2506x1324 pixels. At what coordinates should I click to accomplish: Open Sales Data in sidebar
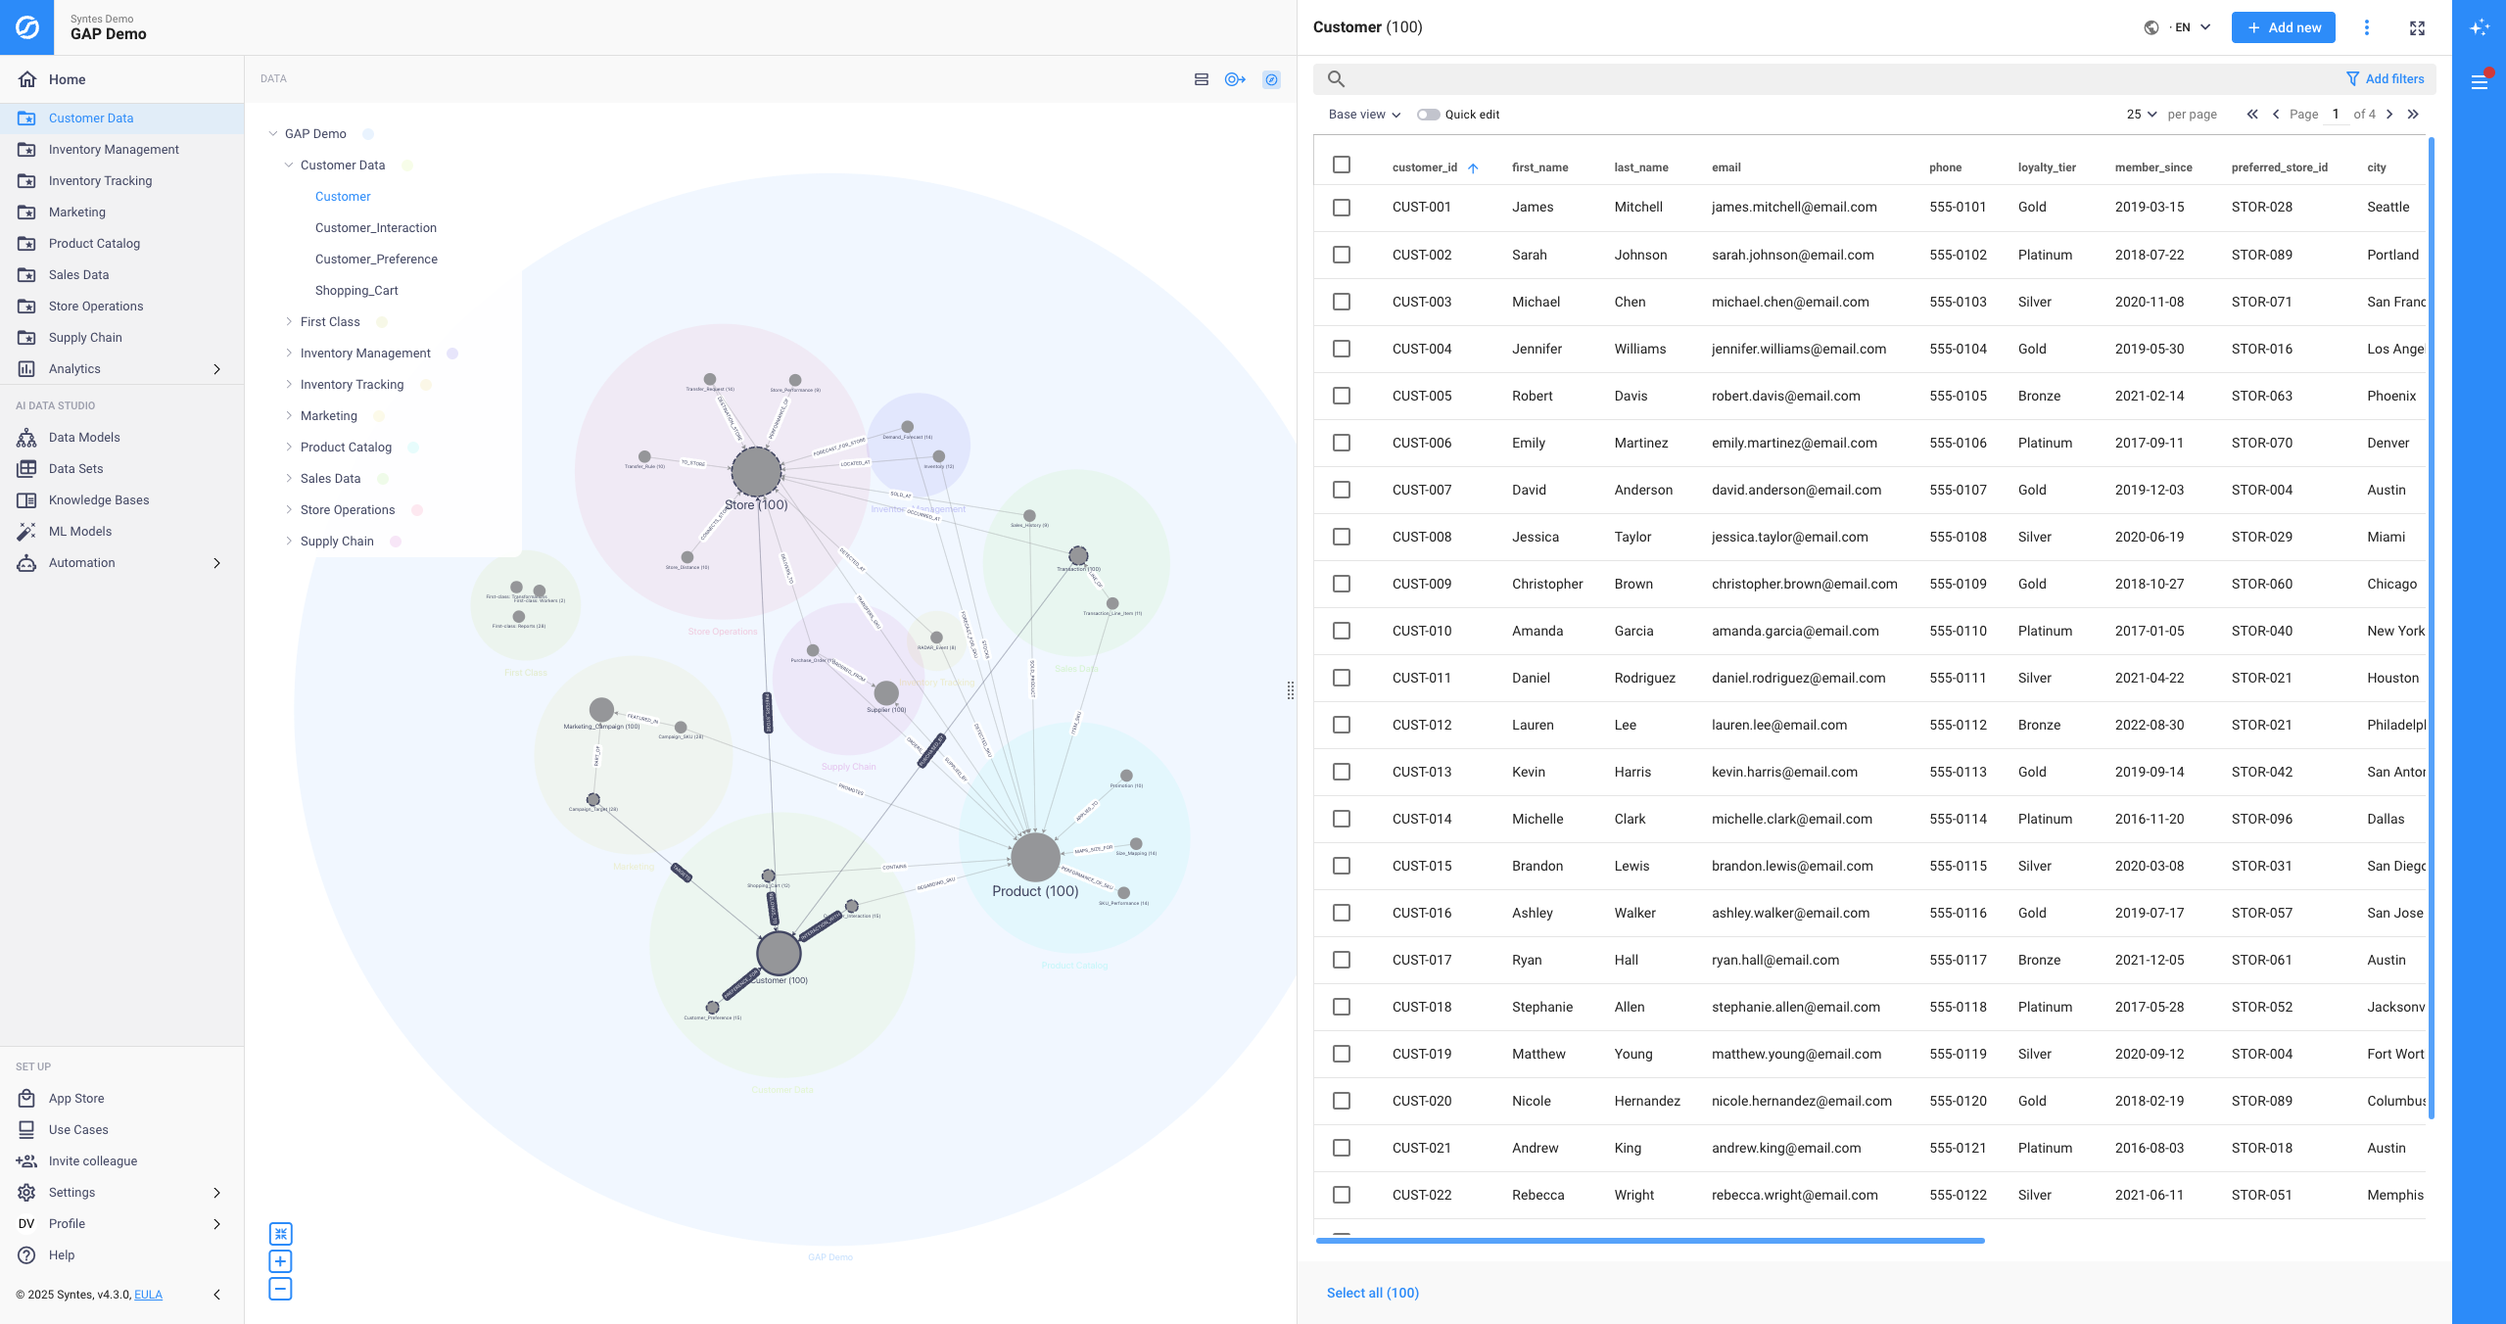(x=78, y=274)
